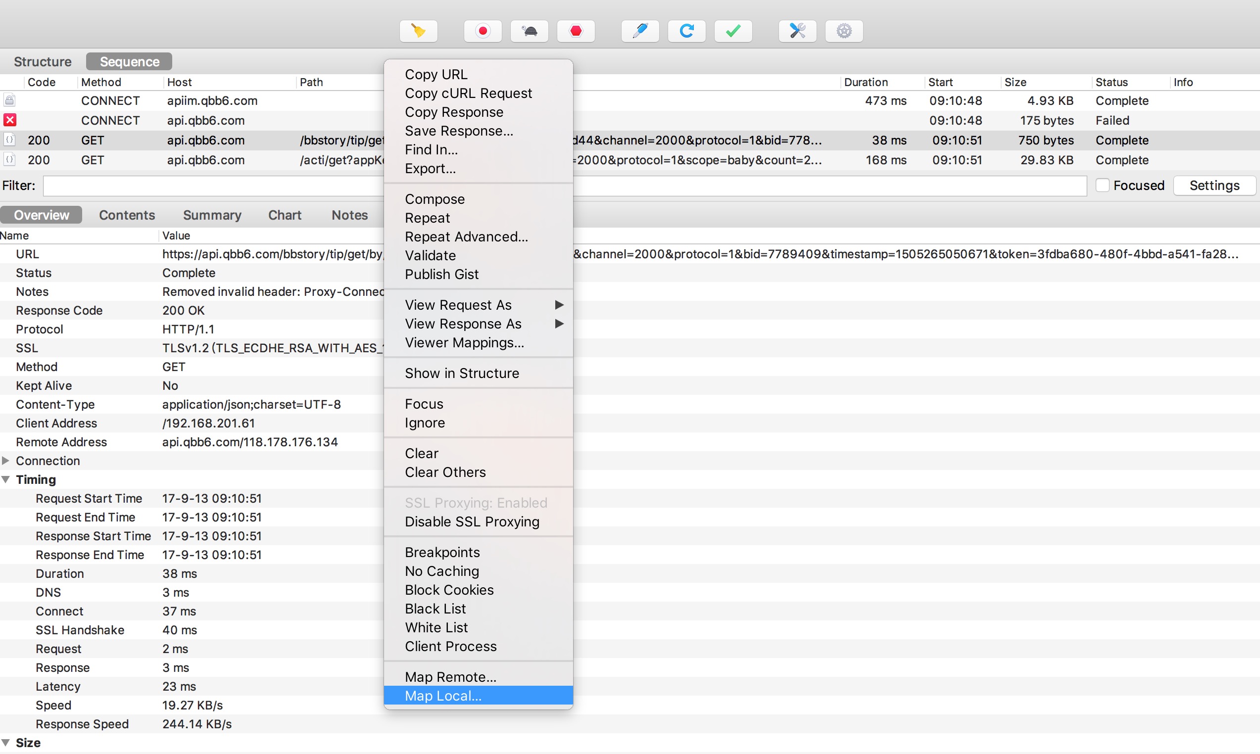Collapse the Size section
This screenshot has height=754, width=1260.
click(x=5, y=743)
